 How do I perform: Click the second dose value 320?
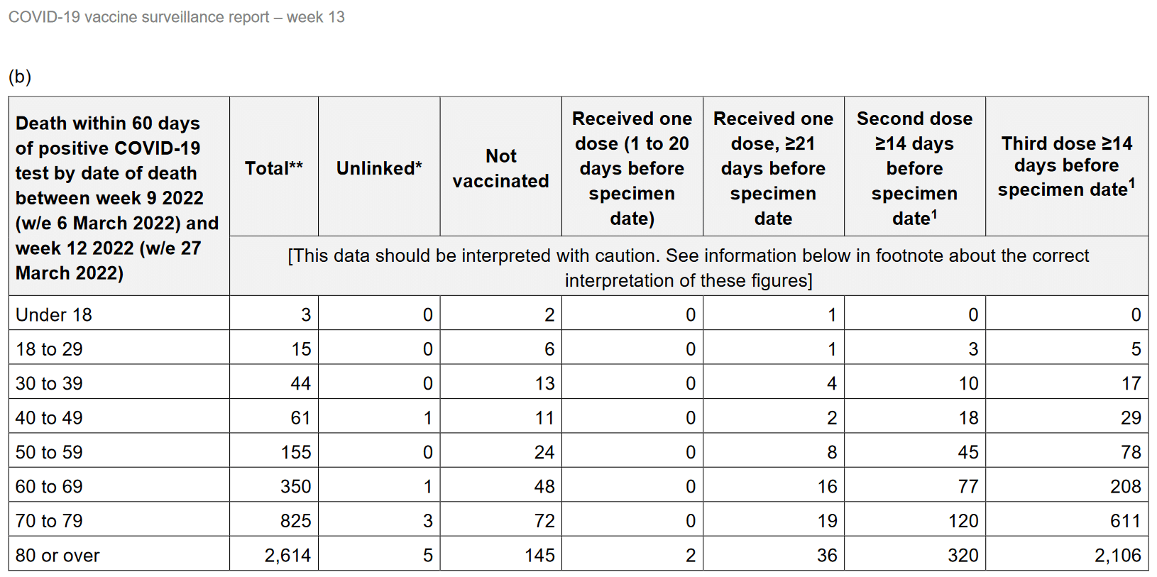click(x=963, y=555)
